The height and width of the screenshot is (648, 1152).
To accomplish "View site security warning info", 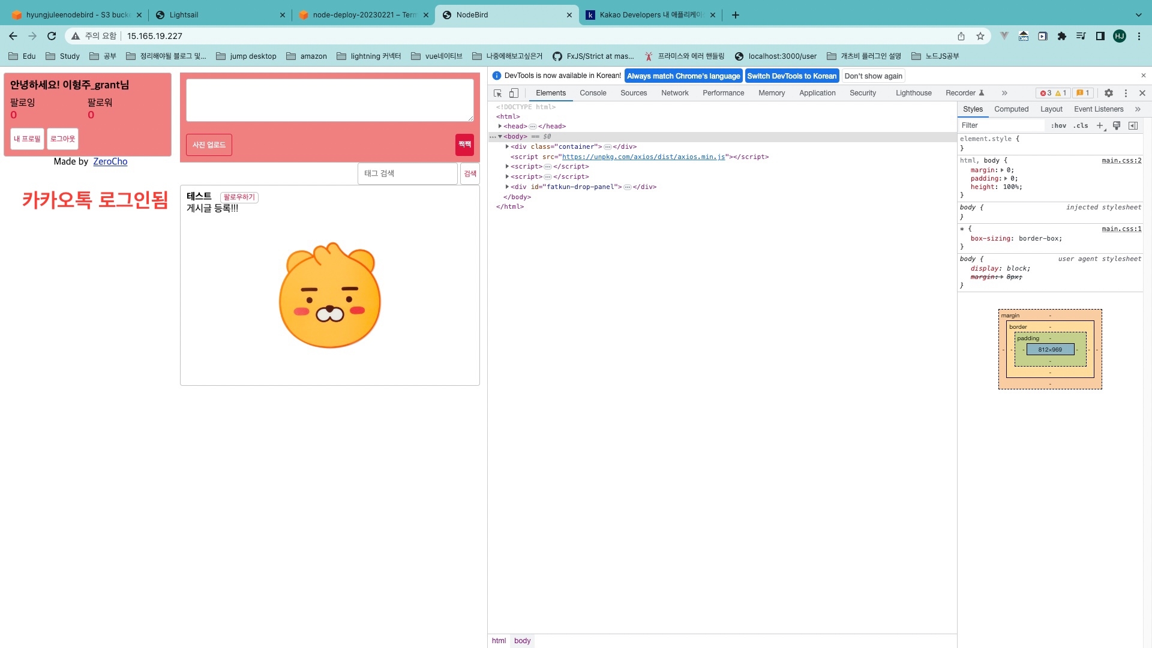I will point(94,36).
